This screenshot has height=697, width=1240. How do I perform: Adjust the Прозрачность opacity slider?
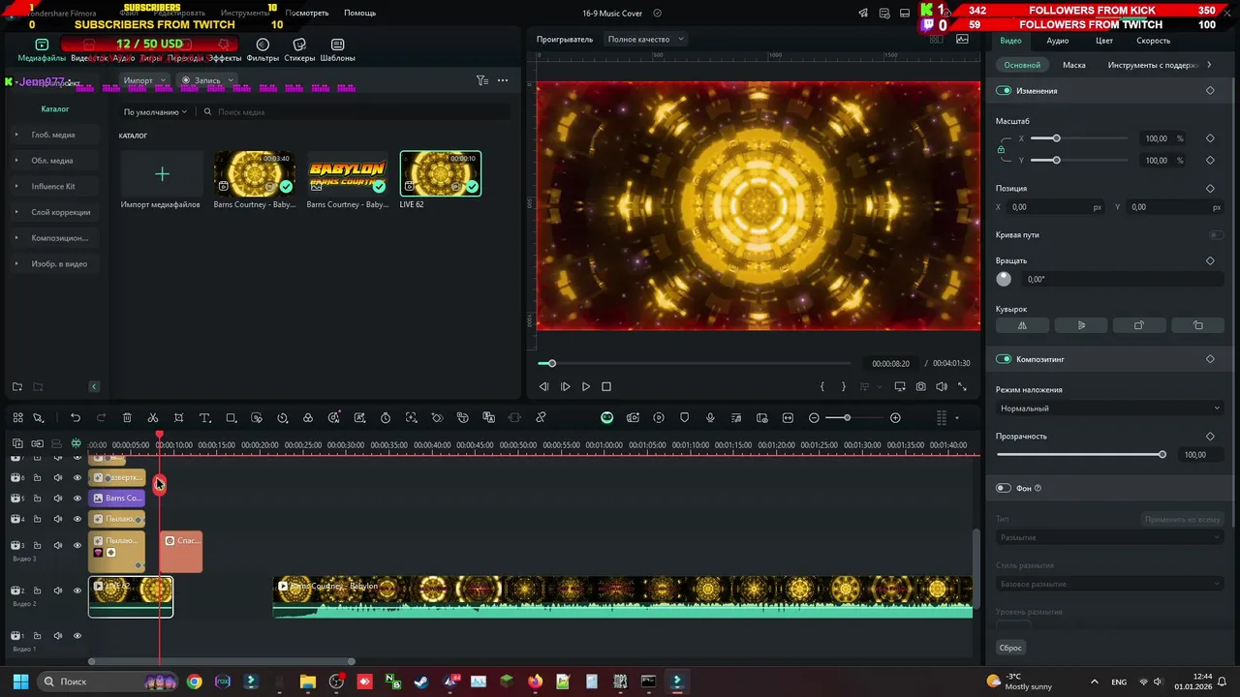tap(1079, 454)
